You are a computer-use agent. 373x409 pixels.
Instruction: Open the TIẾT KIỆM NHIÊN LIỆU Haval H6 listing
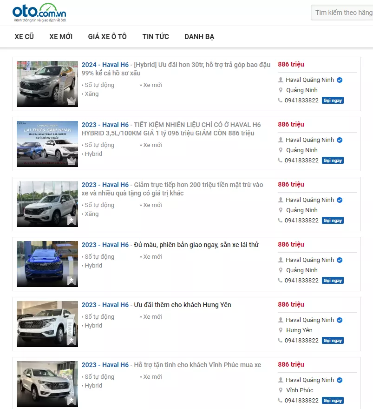click(171, 129)
